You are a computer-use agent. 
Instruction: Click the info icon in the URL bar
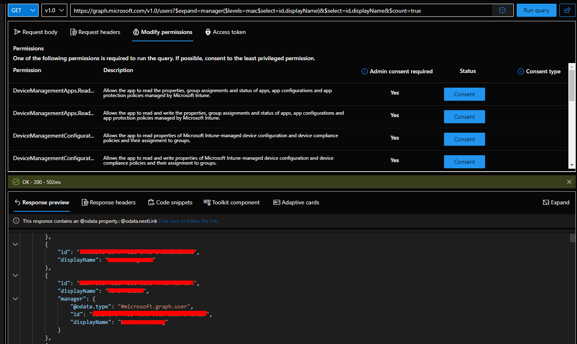[x=502, y=10]
